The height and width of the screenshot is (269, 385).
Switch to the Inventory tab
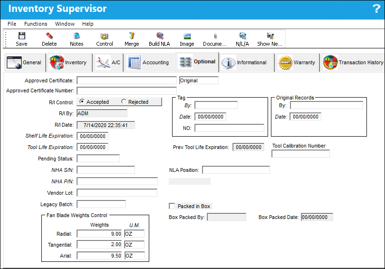point(69,62)
